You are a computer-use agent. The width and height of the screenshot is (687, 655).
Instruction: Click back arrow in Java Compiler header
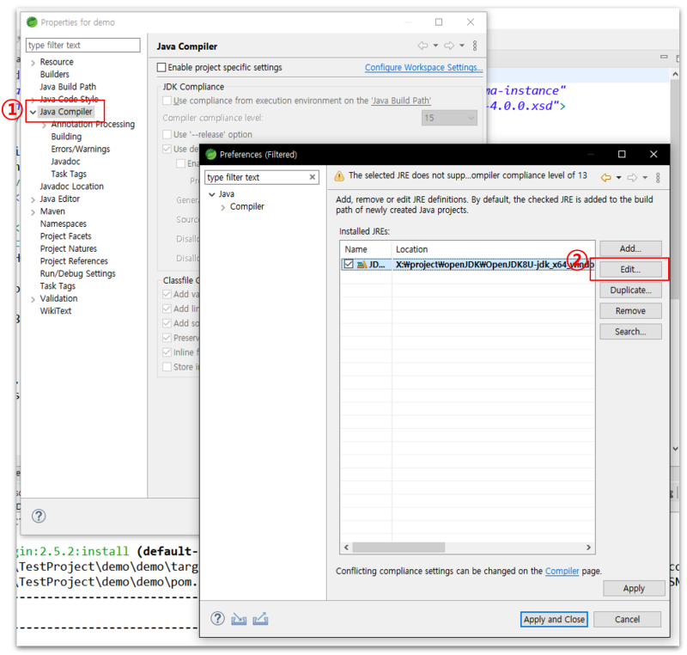(423, 46)
